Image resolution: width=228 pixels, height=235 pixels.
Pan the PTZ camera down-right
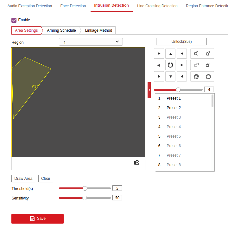coord(182,76)
